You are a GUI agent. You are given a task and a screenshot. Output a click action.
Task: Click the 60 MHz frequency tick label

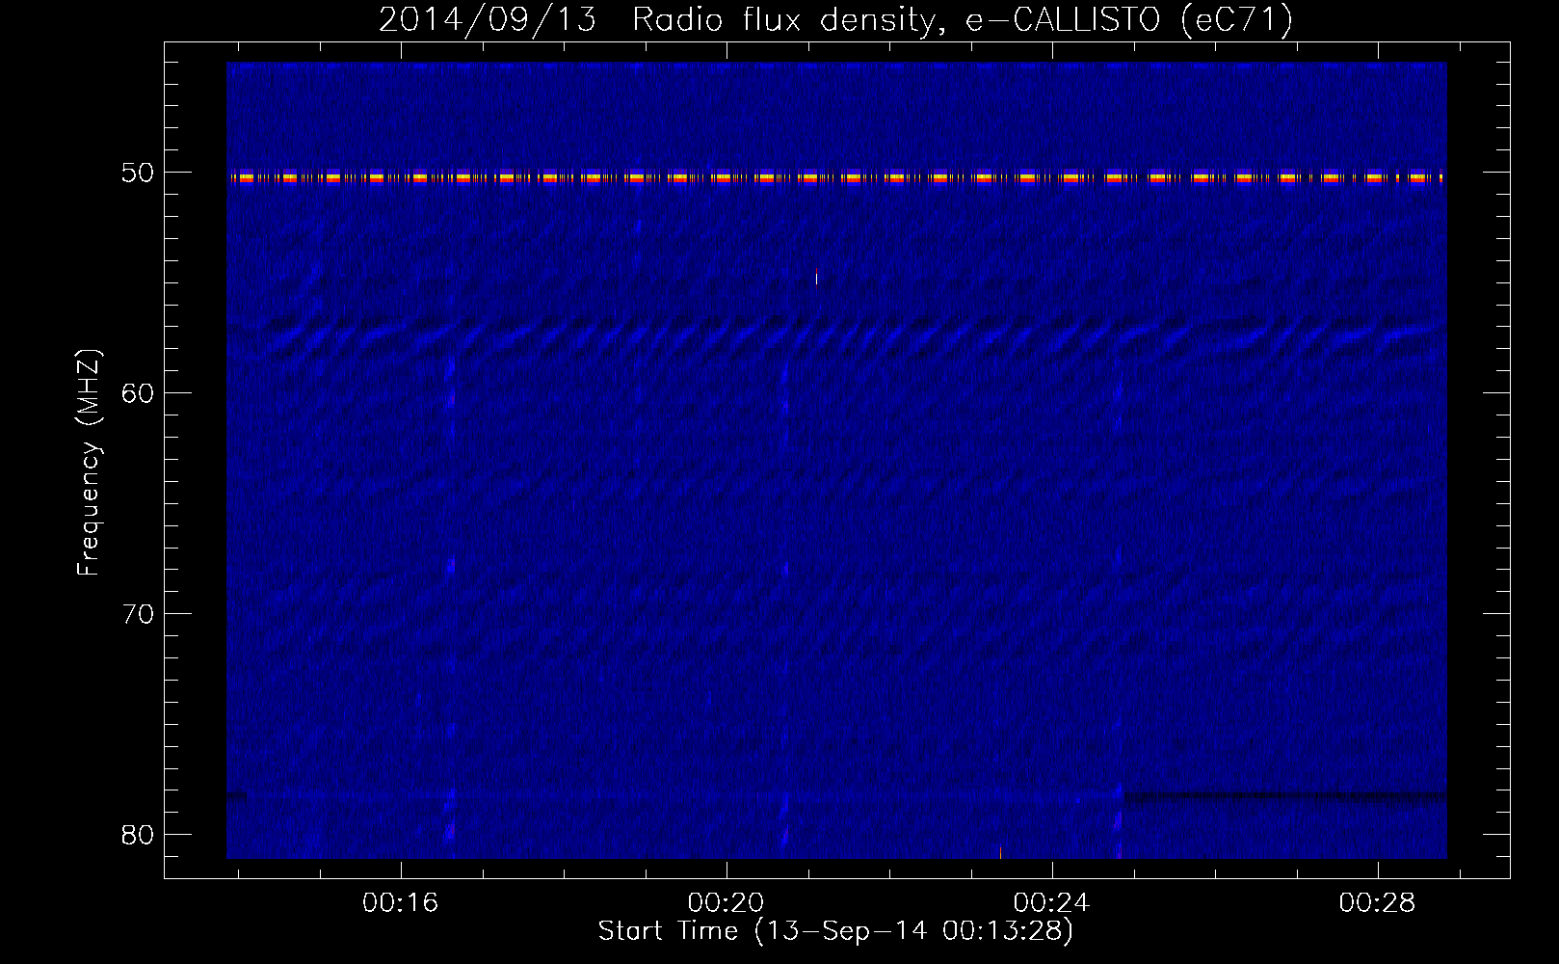(138, 393)
